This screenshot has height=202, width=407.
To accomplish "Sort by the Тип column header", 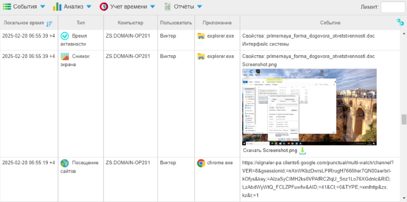I will [81, 23].
